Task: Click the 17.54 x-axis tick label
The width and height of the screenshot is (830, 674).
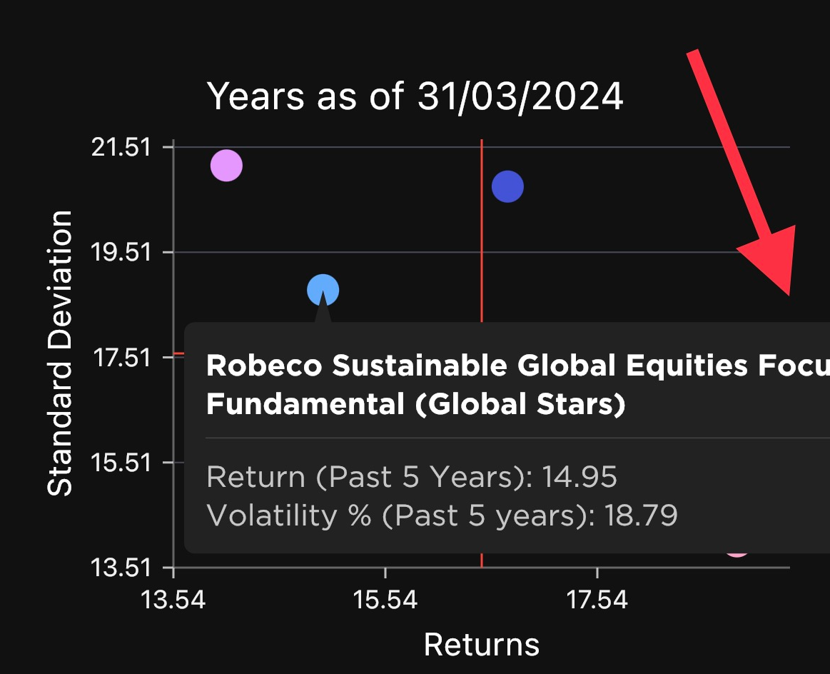Action: click(x=597, y=600)
